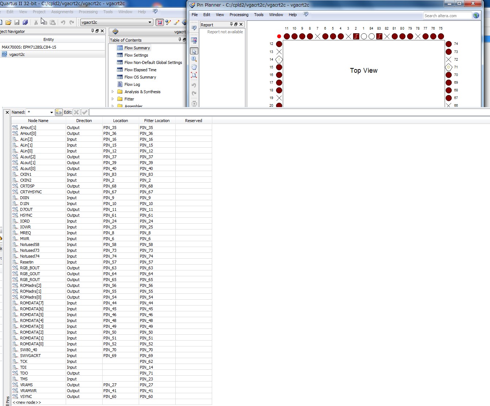
Task: Click the confirm checkmark icon beside Edit
Action: pyautogui.click(x=85, y=112)
